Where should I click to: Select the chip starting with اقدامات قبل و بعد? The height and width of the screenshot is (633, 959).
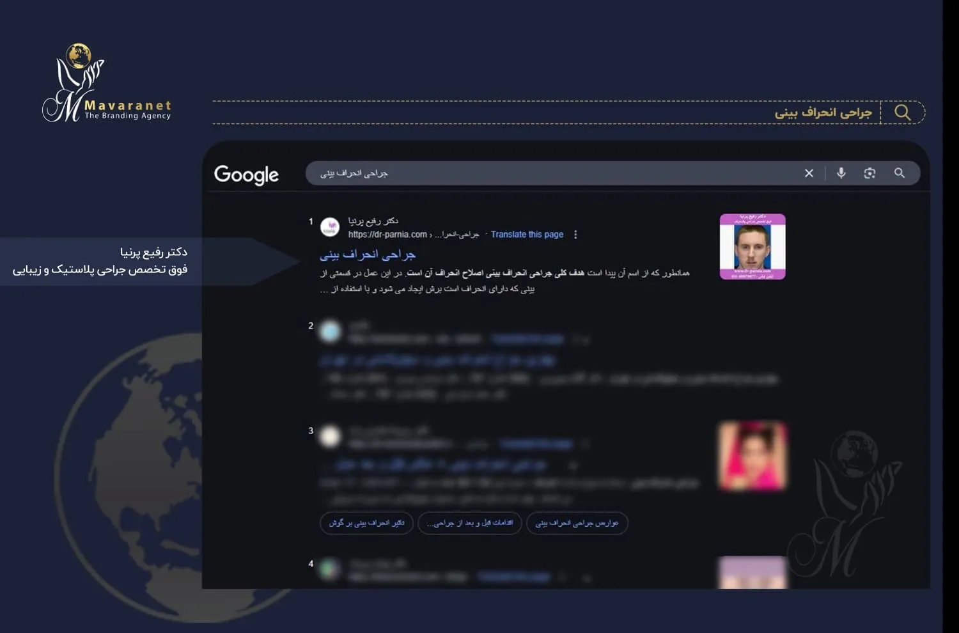pos(470,523)
